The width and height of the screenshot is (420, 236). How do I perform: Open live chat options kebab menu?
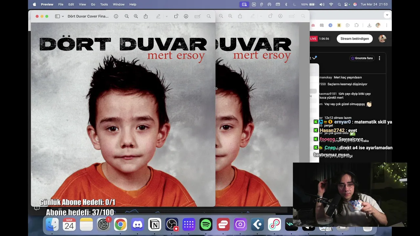pos(379,58)
